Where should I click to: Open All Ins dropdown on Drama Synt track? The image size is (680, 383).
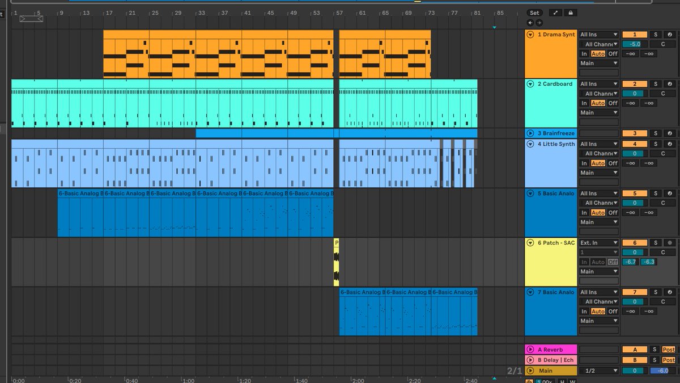[599, 35]
